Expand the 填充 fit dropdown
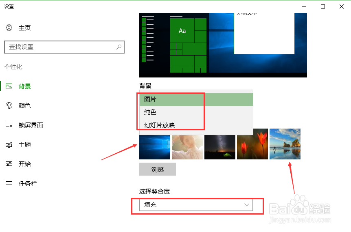The width and height of the screenshot is (351, 232). coord(196,205)
